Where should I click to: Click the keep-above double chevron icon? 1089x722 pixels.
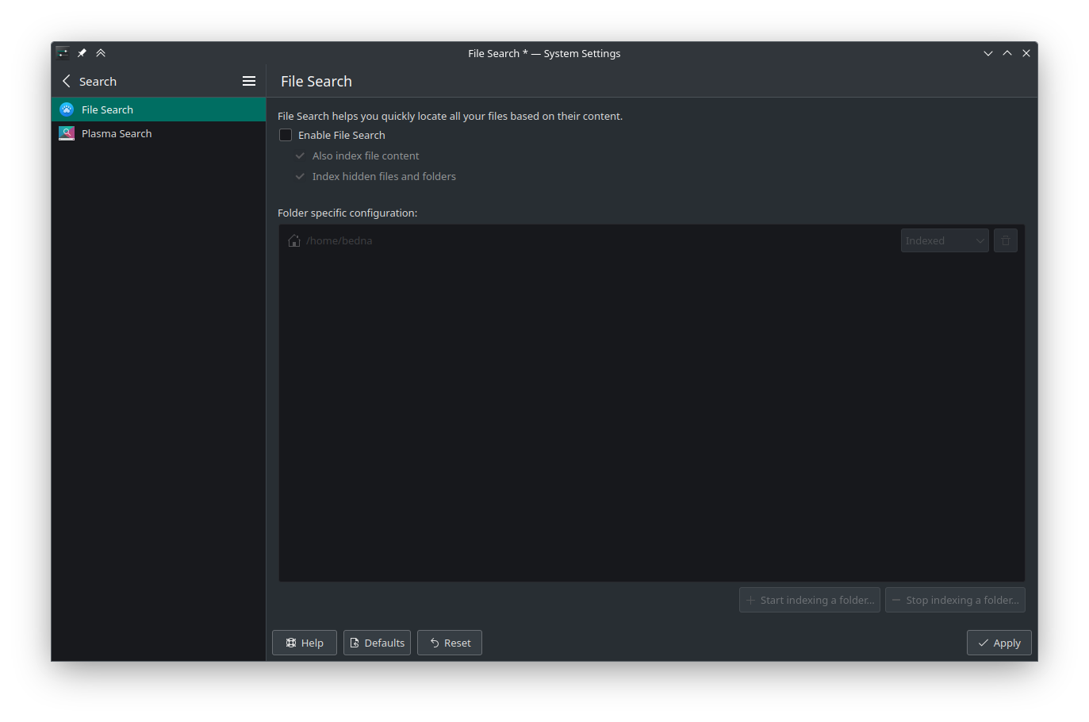(101, 53)
